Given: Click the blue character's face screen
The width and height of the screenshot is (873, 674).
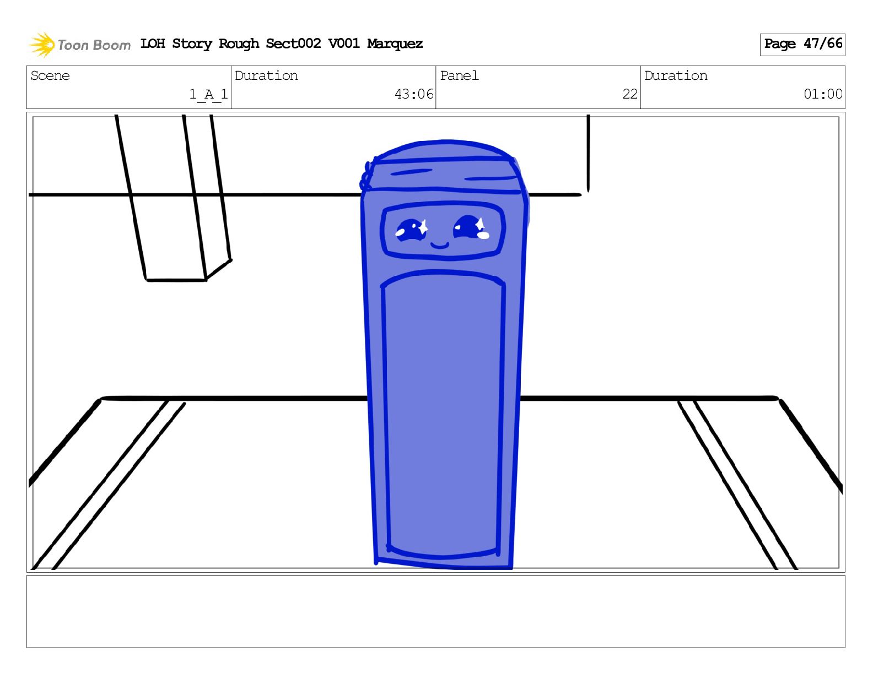Looking at the screenshot, I should 443,230.
